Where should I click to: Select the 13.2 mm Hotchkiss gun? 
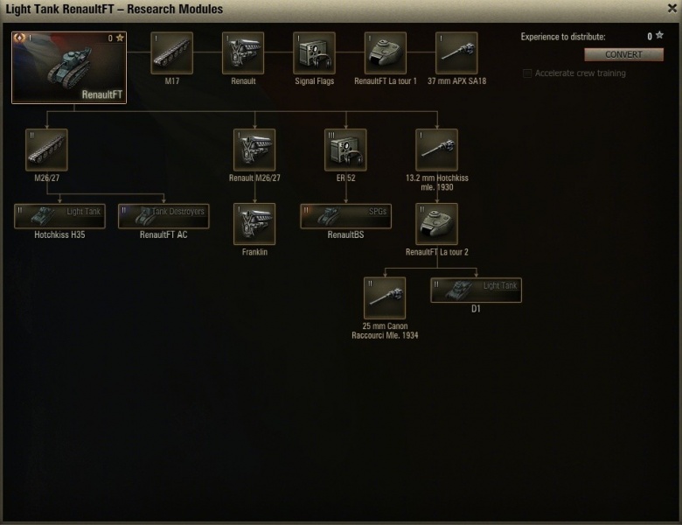coord(436,150)
